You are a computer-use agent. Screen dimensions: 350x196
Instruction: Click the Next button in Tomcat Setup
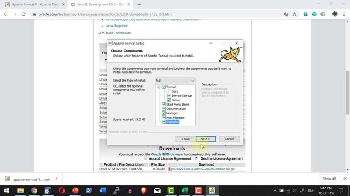(x=206, y=139)
